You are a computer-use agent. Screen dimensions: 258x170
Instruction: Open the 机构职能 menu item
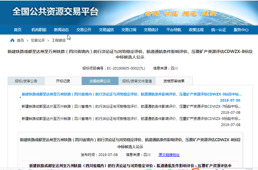(39, 30)
